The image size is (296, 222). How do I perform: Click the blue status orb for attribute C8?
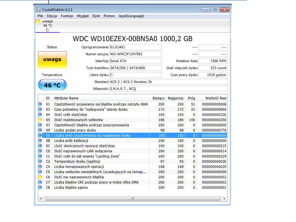(40, 187)
